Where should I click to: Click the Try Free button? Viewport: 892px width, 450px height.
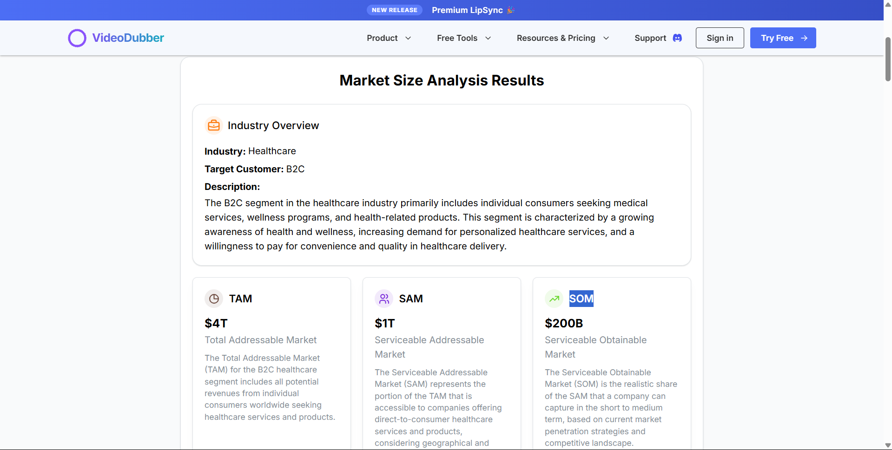pos(783,38)
